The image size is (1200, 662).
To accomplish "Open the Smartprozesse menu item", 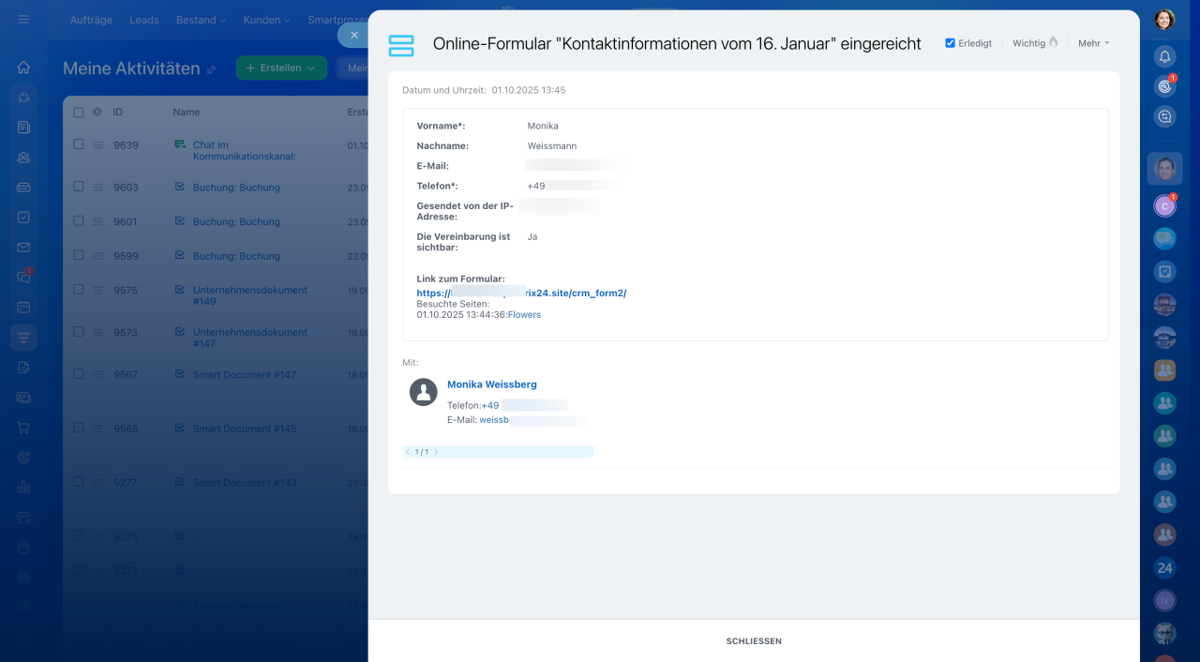I will click(x=337, y=20).
